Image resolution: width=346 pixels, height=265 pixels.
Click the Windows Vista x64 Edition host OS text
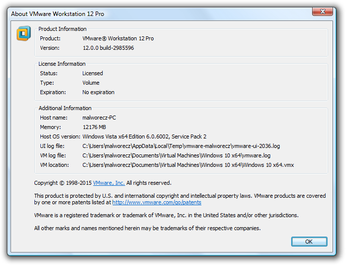(144, 136)
